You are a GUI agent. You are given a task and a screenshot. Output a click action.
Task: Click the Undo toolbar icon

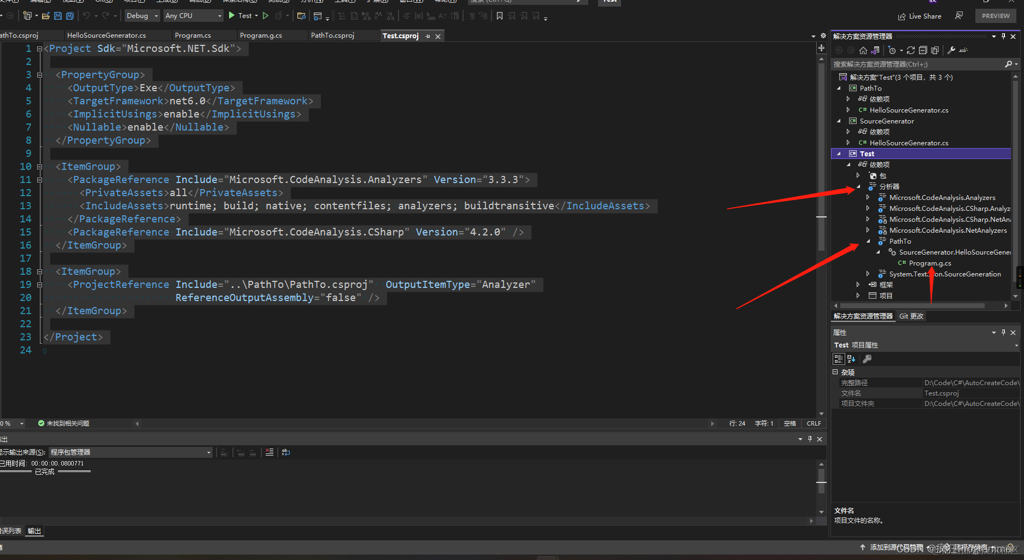tap(86, 16)
